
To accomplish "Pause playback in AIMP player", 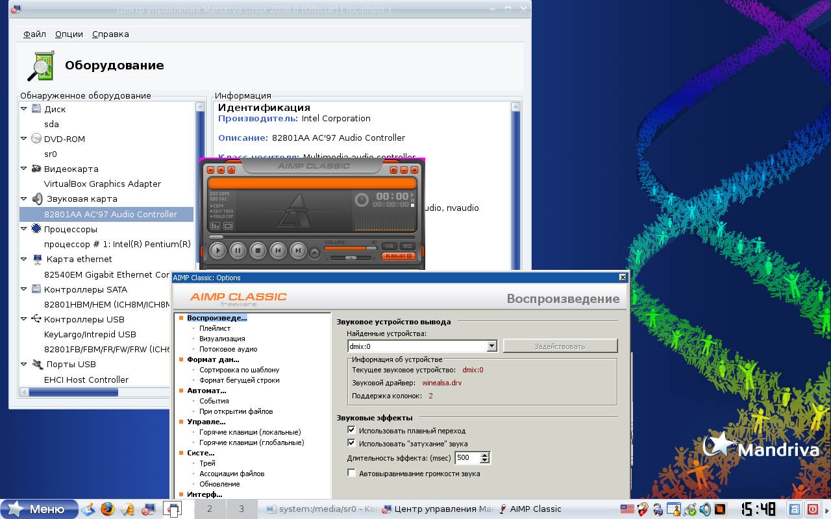I will coord(238,250).
